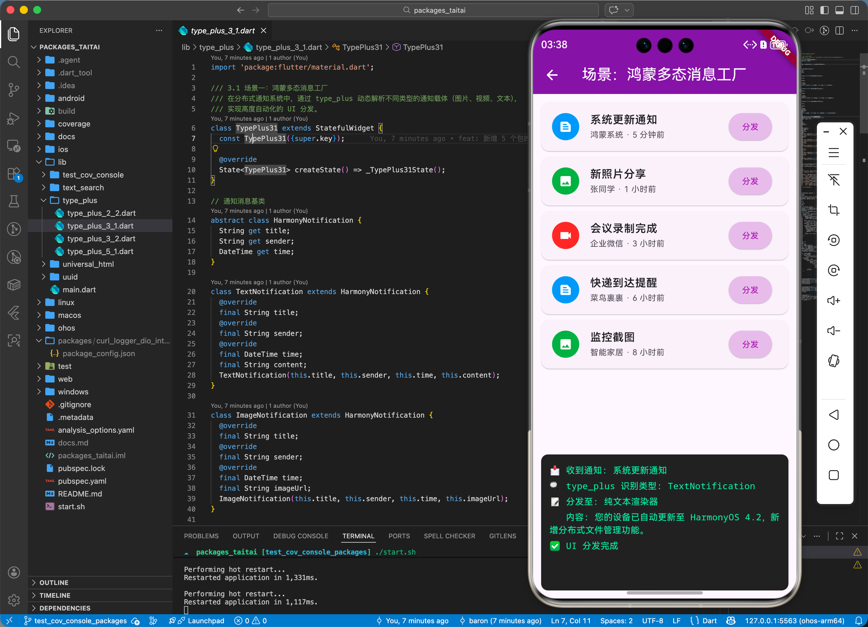
Task: Open the Extensions view with badge
Action: coord(14,174)
